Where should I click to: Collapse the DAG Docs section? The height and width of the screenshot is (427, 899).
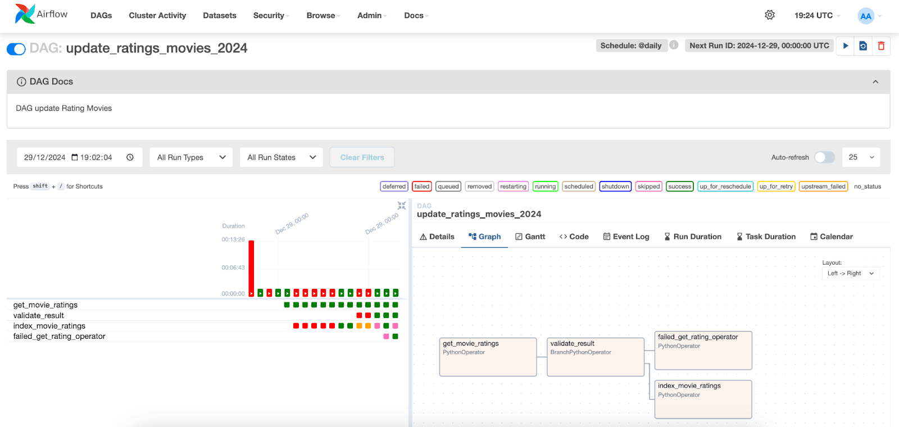point(875,82)
